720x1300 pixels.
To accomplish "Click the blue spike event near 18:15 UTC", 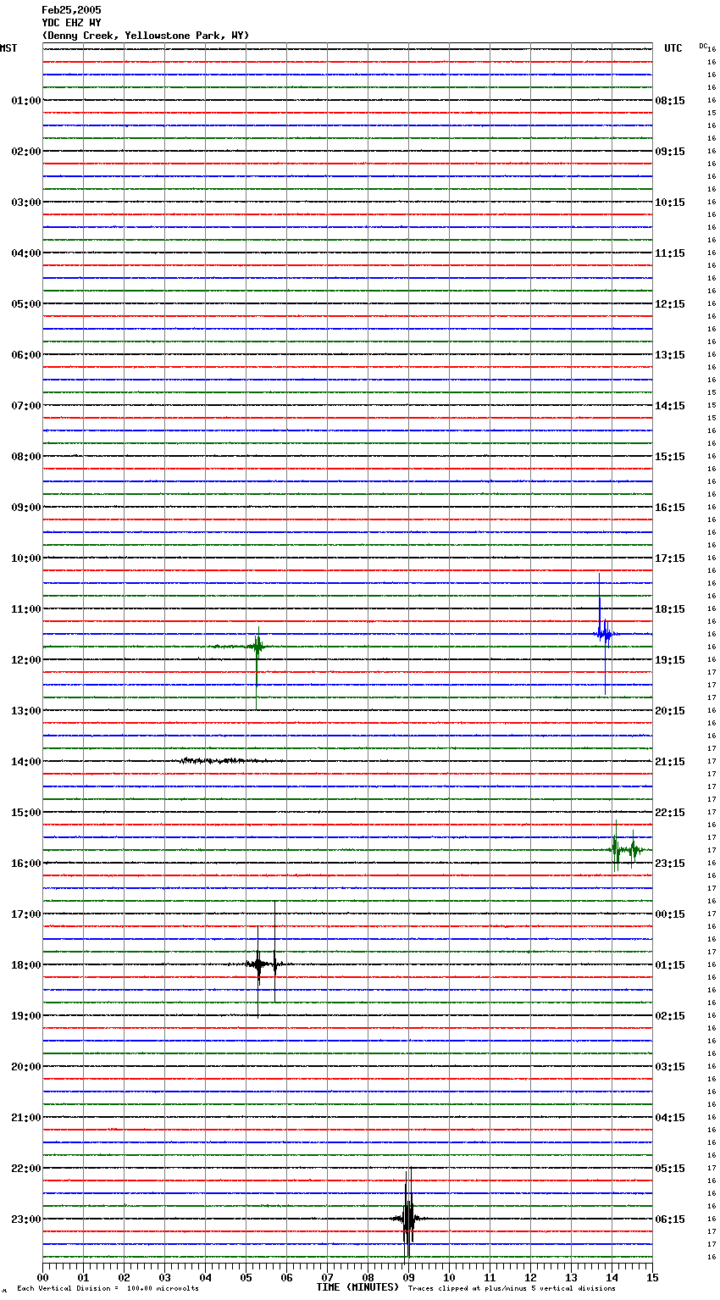I will click(604, 634).
